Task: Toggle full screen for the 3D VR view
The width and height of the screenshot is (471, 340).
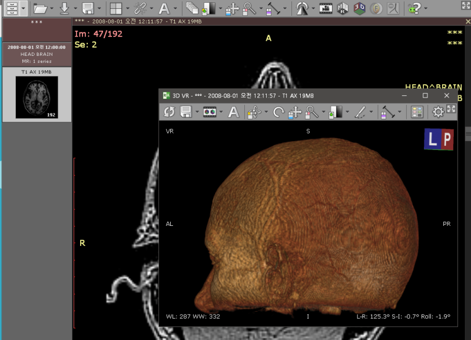Action: (452, 109)
